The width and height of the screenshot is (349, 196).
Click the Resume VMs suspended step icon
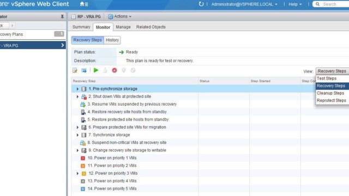point(83,104)
